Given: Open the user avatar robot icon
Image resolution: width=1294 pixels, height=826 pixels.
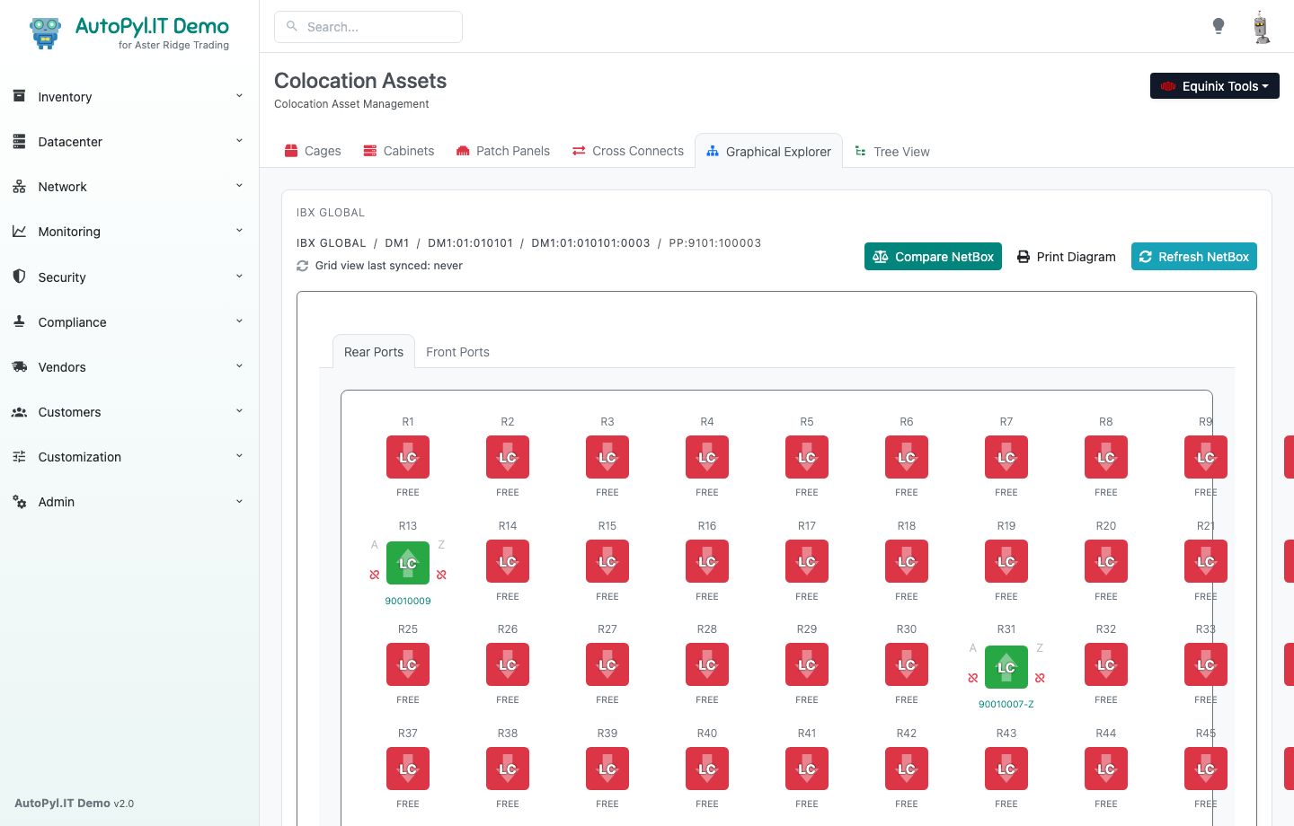Looking at the screenshot, I should pos(1262,27).
